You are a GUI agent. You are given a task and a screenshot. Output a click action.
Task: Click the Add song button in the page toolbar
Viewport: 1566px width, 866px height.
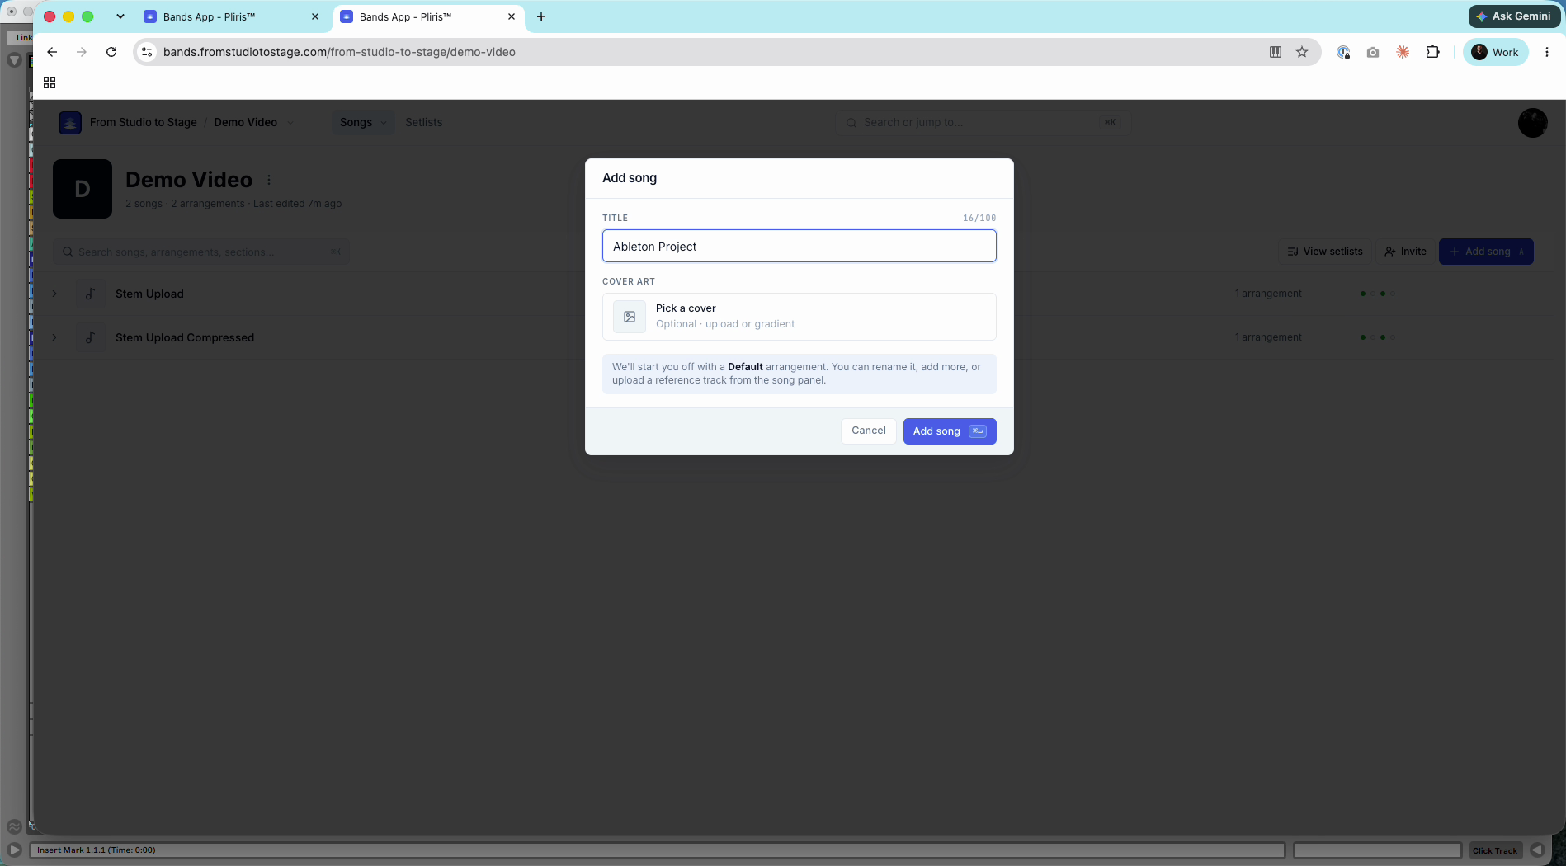click(x=1486, y=252)
